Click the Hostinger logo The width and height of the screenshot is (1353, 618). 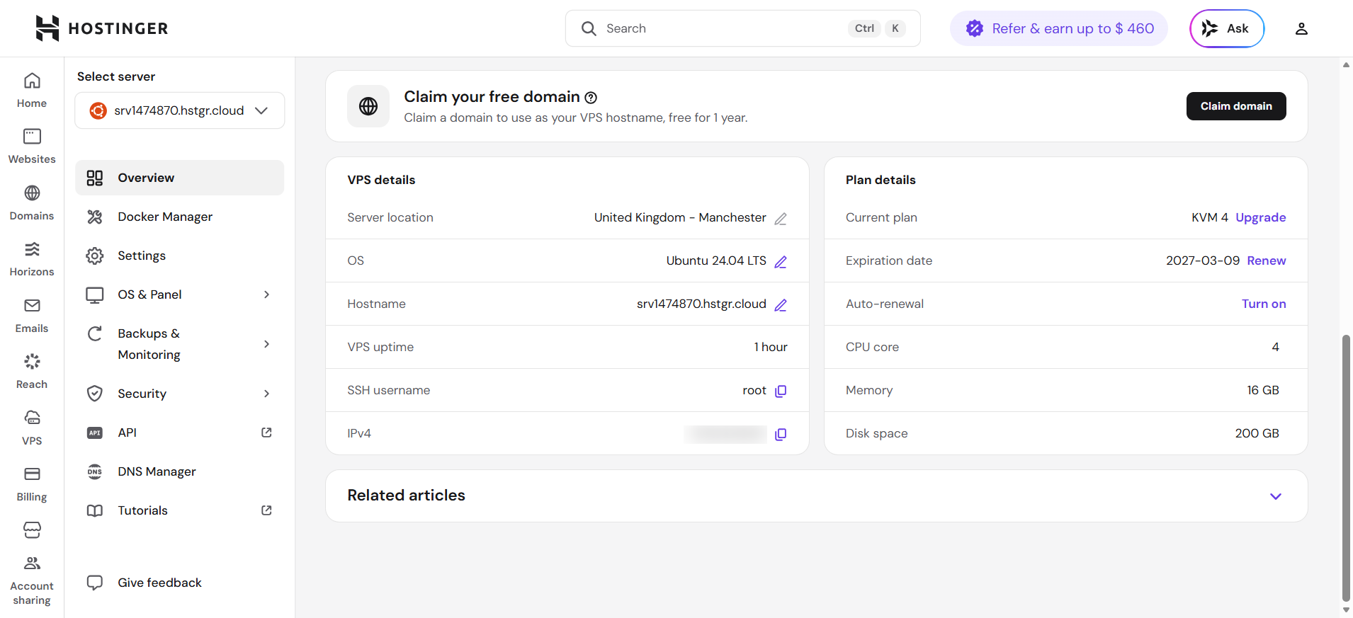tap(101, 28)
